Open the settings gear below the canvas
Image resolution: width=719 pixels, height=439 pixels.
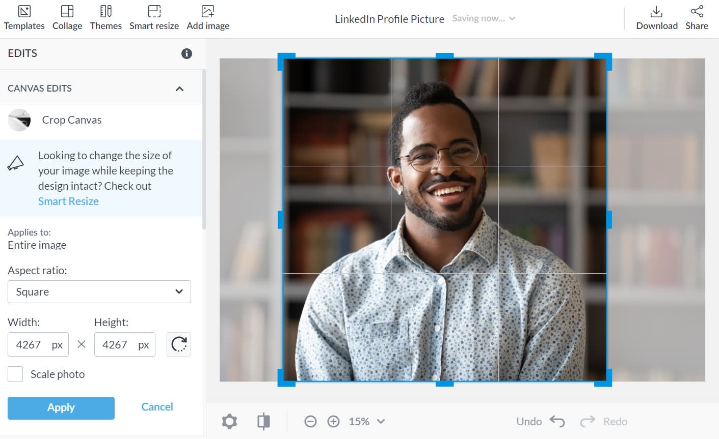(230, 421)
